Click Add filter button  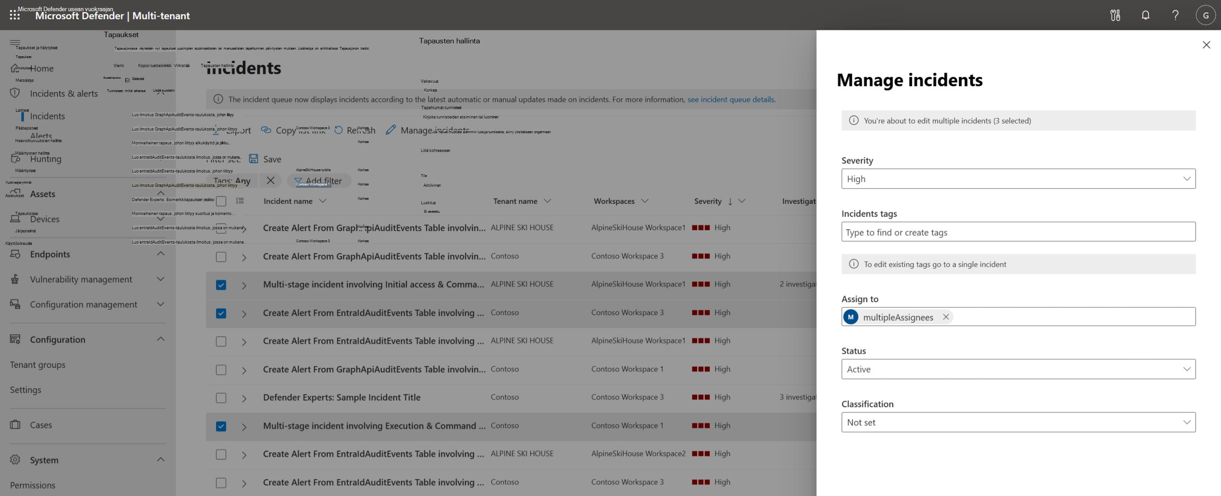click(318, 181)
